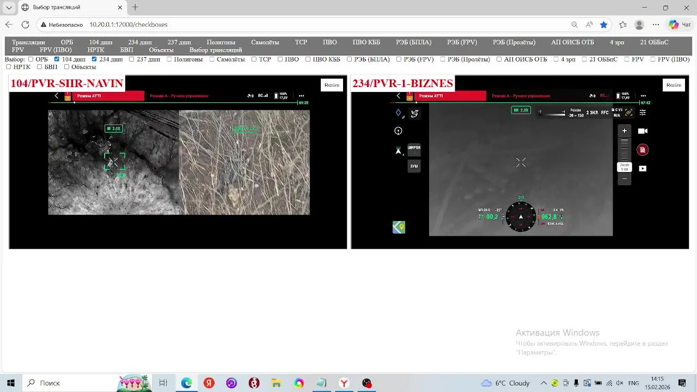This screenshot has height=392, width=697.
Task: Open the РЭБ (БПЛА) menu item
Action: (414, 42)
